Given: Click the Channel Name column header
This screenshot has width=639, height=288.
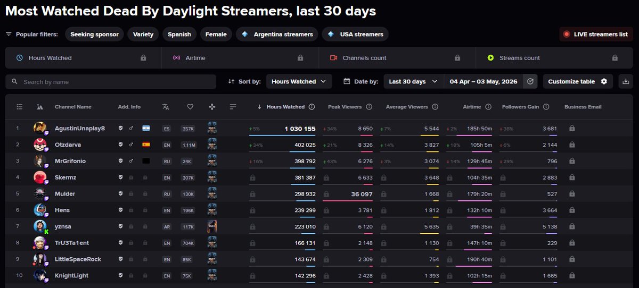Looking at the screenshot, I should click(x=73, y=107).
